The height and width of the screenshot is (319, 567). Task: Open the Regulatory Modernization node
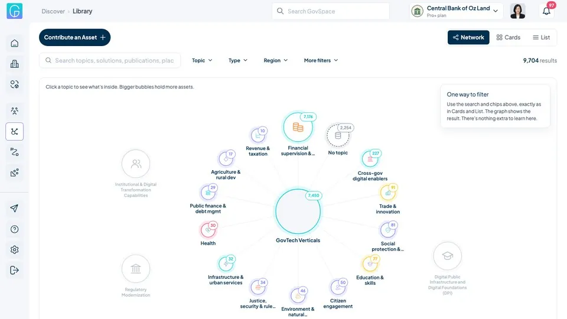136,269
